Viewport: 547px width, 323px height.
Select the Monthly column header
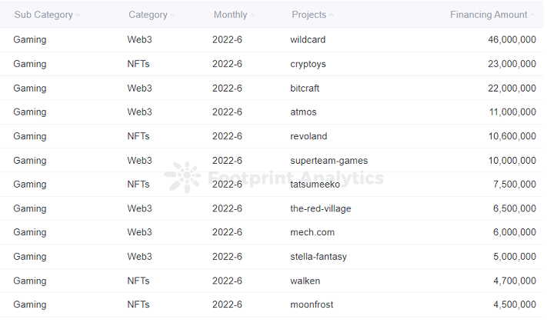pyautogui.click(x=230, y=15)
